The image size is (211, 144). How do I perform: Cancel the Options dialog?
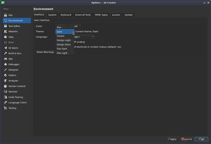(186, 139)
